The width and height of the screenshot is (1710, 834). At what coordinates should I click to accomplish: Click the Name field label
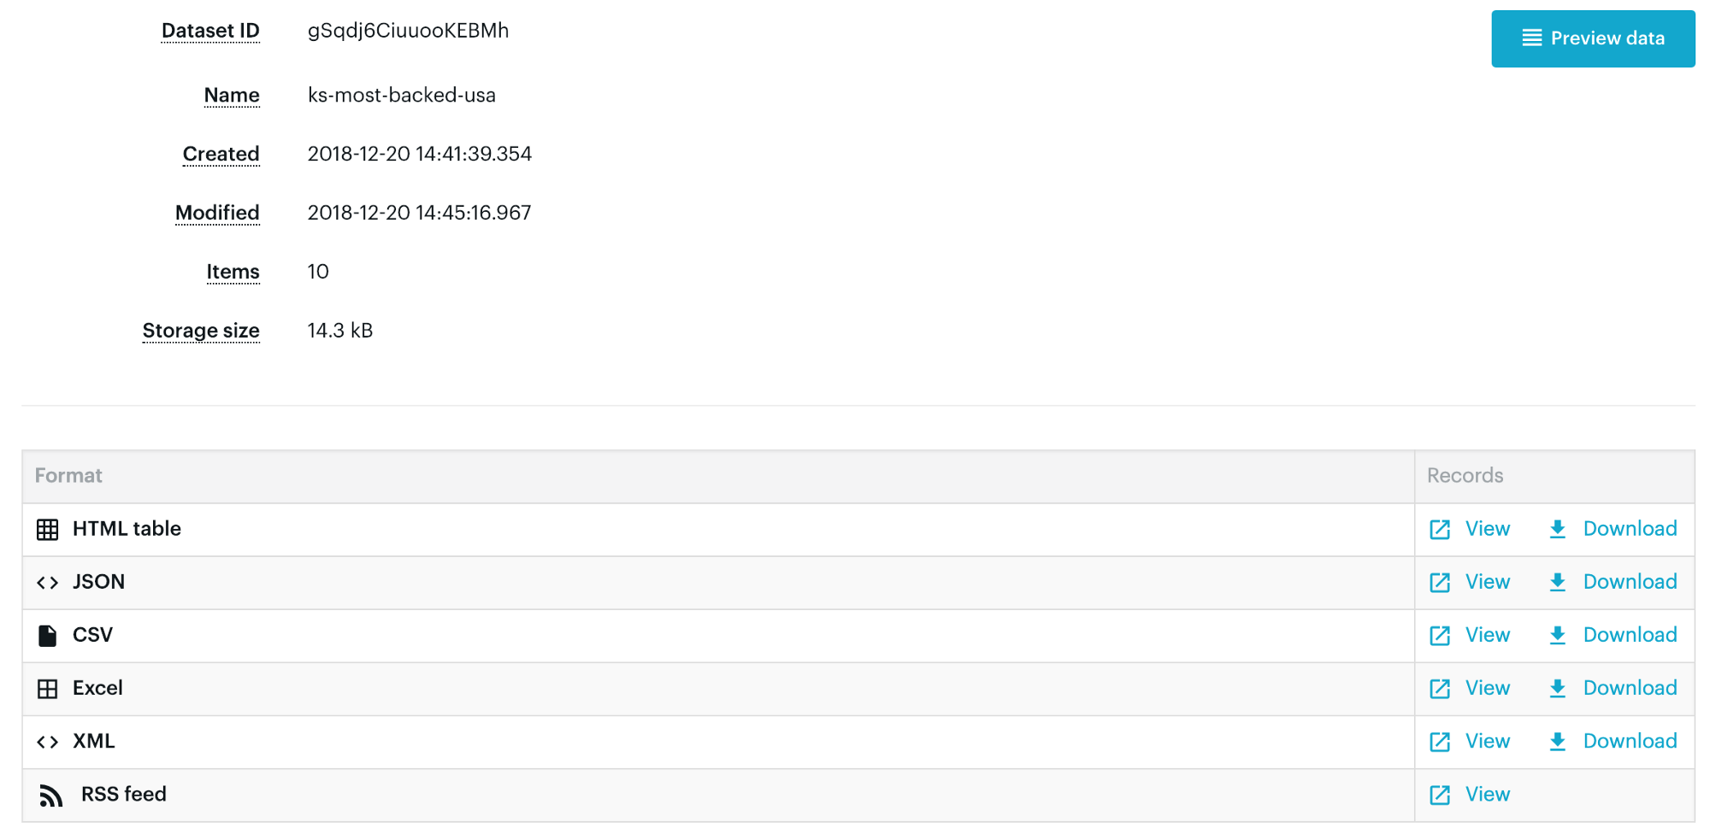pos(232,95)
